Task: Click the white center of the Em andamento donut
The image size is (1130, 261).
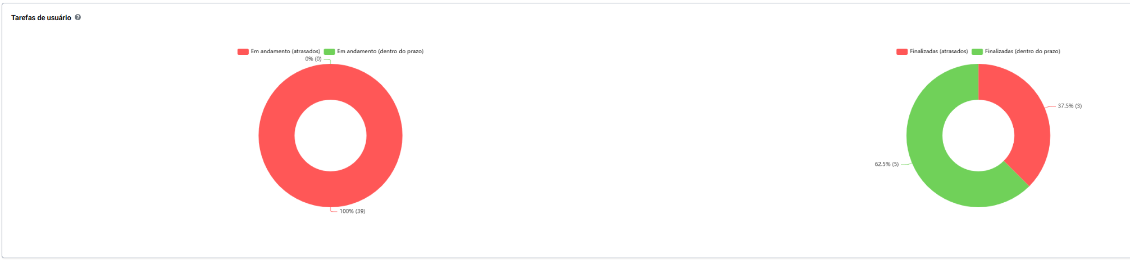Action: 330,136
